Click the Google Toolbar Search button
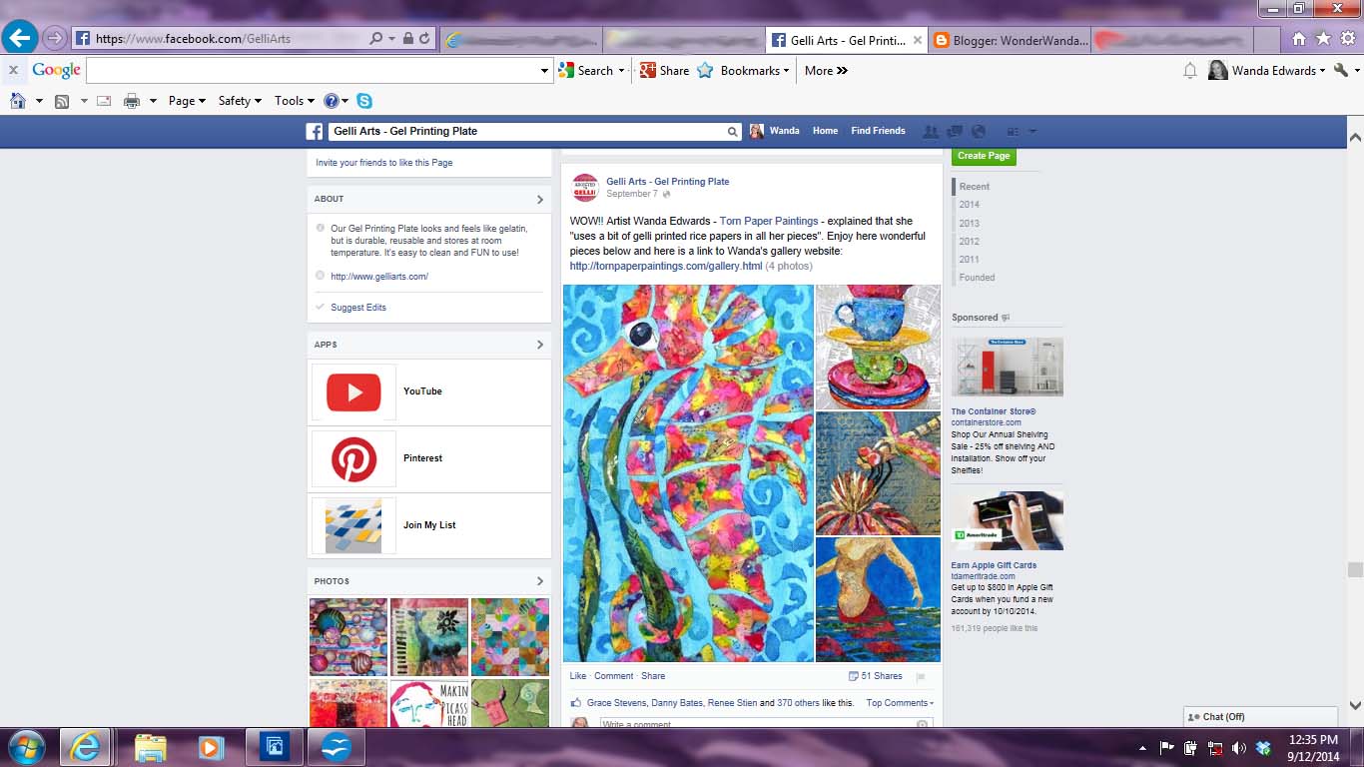 pyautogui.click(x=587, y=70)
